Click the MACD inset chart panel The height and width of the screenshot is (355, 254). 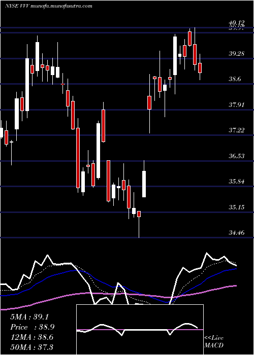pos(140,330)
